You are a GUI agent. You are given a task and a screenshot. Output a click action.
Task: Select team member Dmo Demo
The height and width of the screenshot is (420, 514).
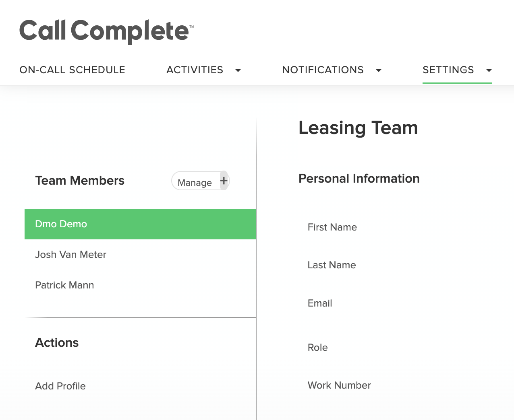point(140,224)
